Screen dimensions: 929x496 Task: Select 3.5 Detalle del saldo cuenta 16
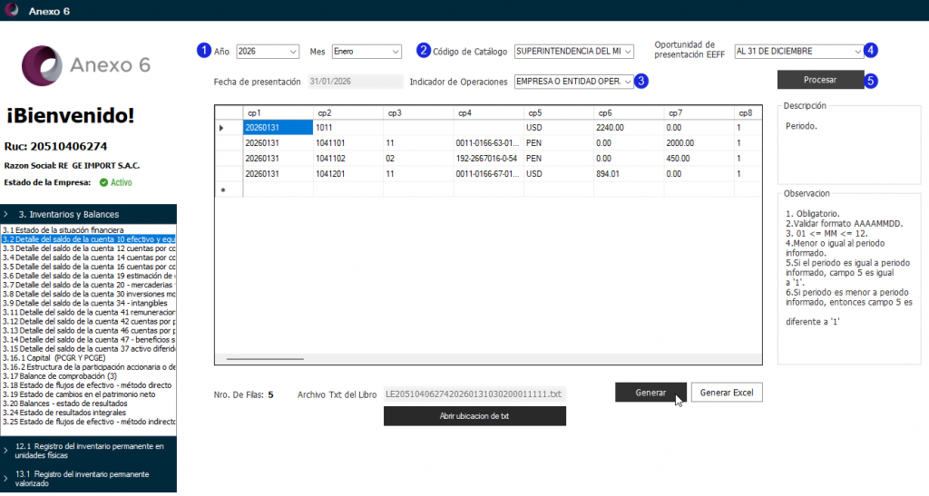pyautogui.click(x=89, y=267)
